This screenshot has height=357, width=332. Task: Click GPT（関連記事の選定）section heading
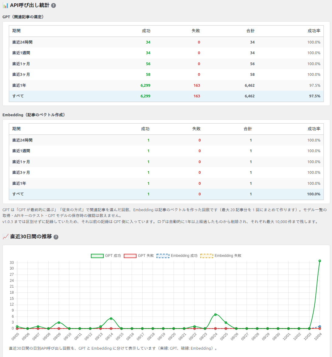pyautogui.click(x=23, y=17)
